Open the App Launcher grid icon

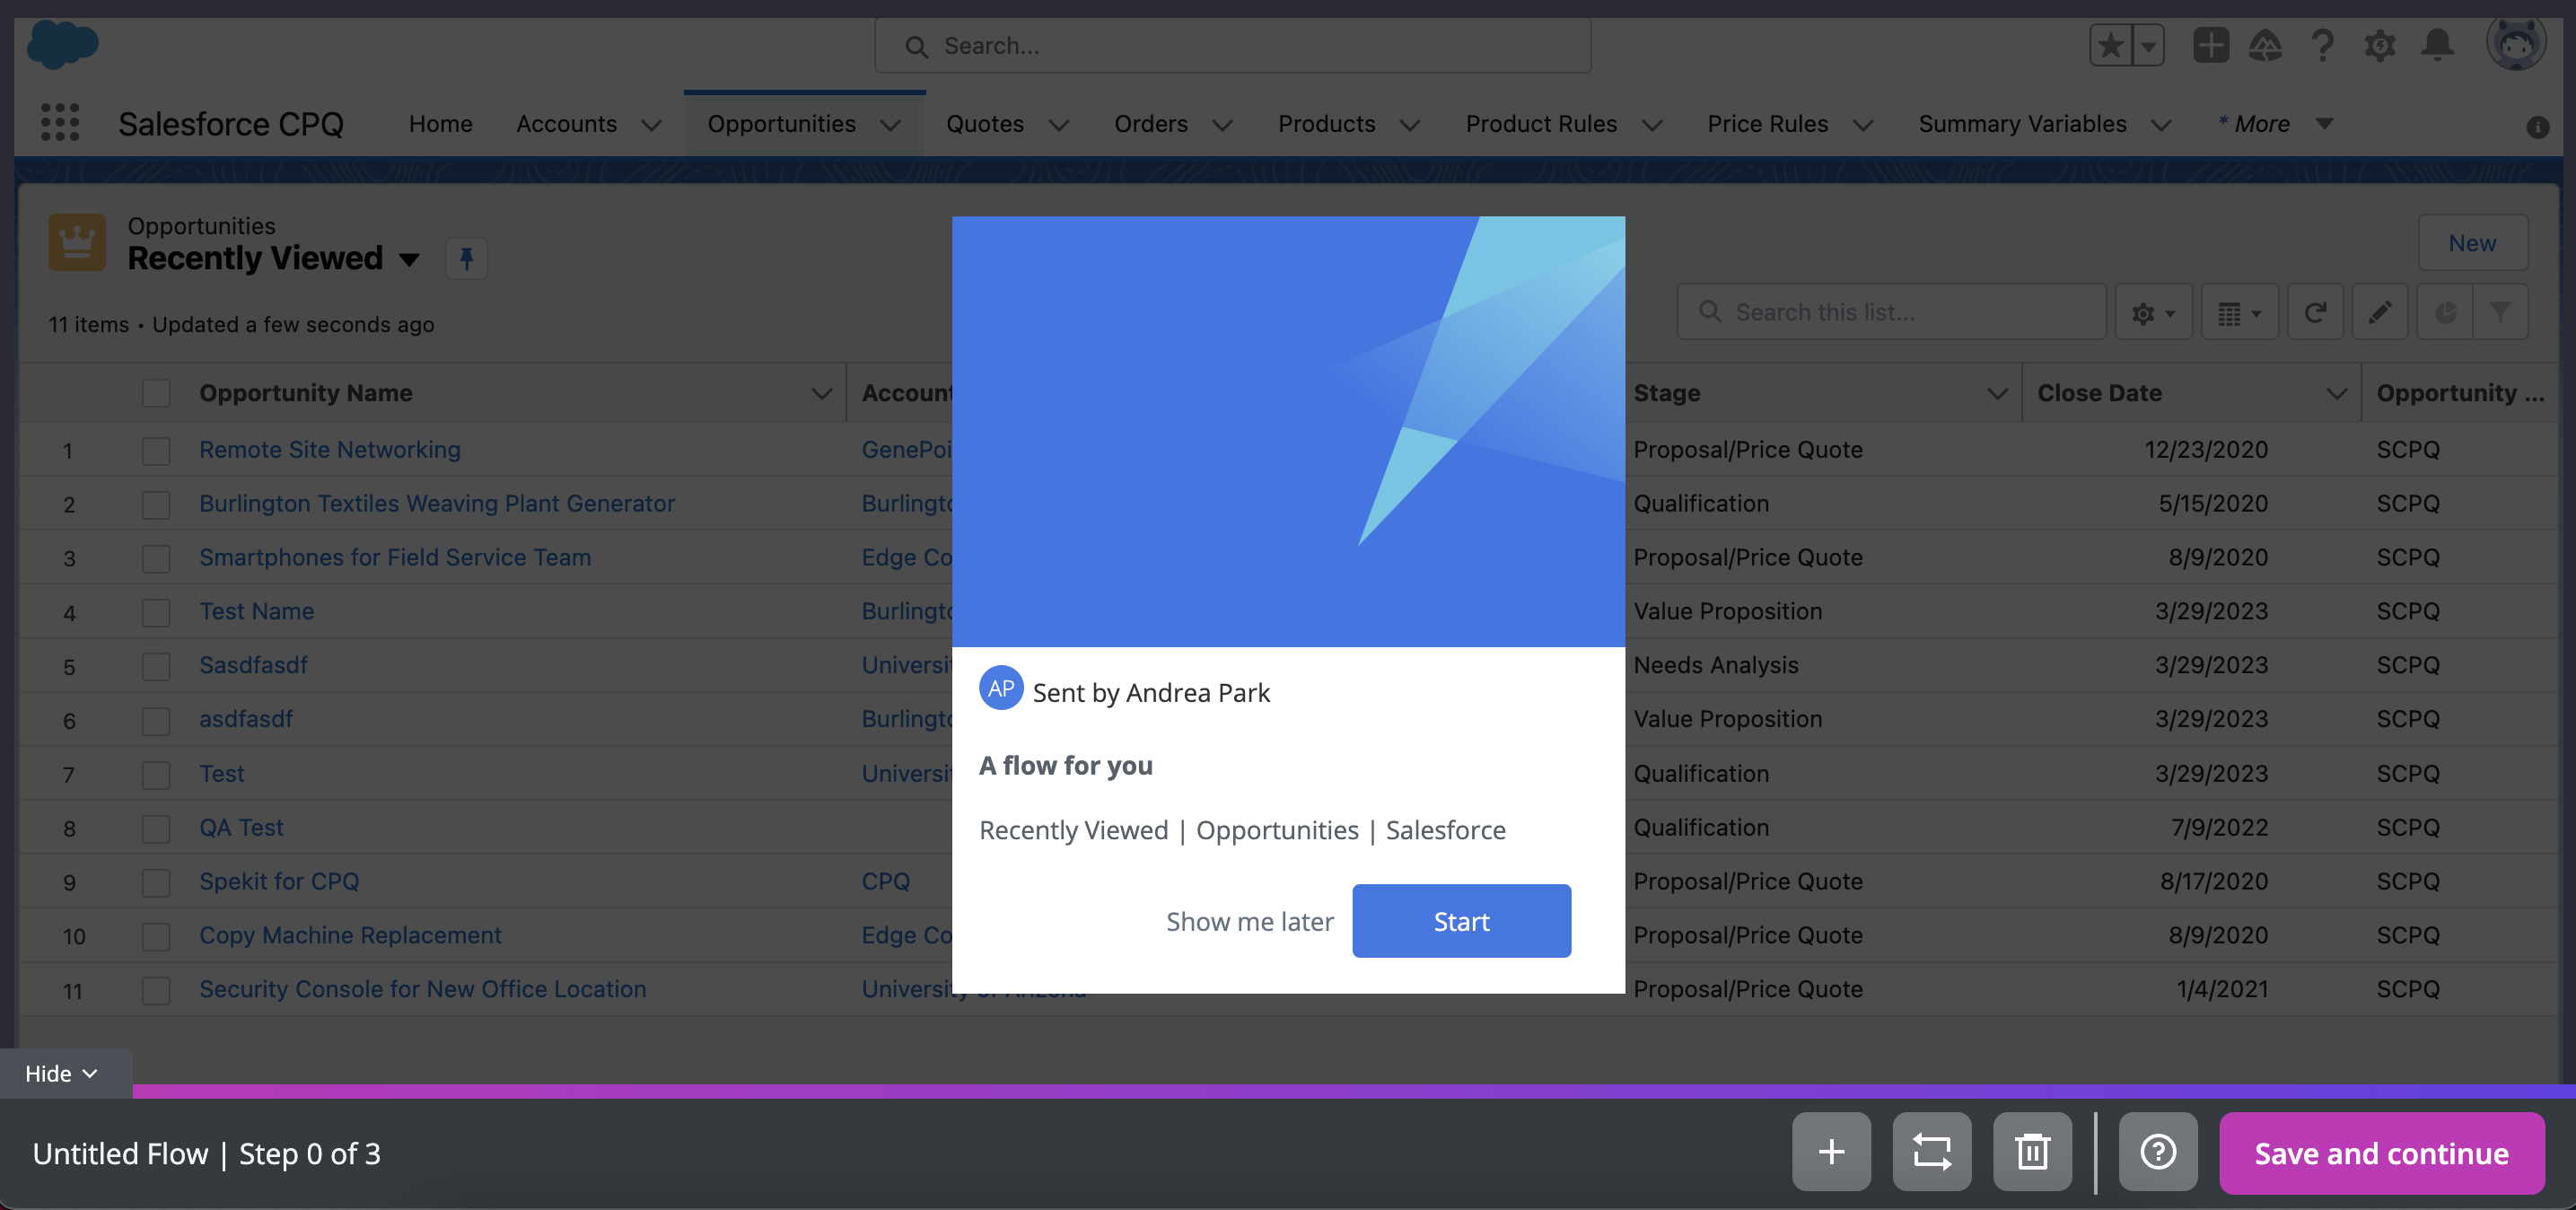pos(60,123)
